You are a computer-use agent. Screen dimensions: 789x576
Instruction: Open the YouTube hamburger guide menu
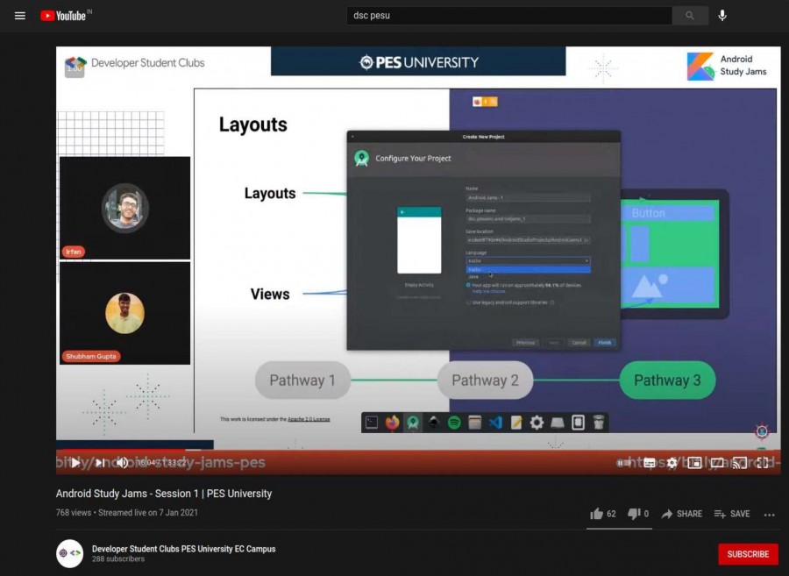click(x=20, y=16)
